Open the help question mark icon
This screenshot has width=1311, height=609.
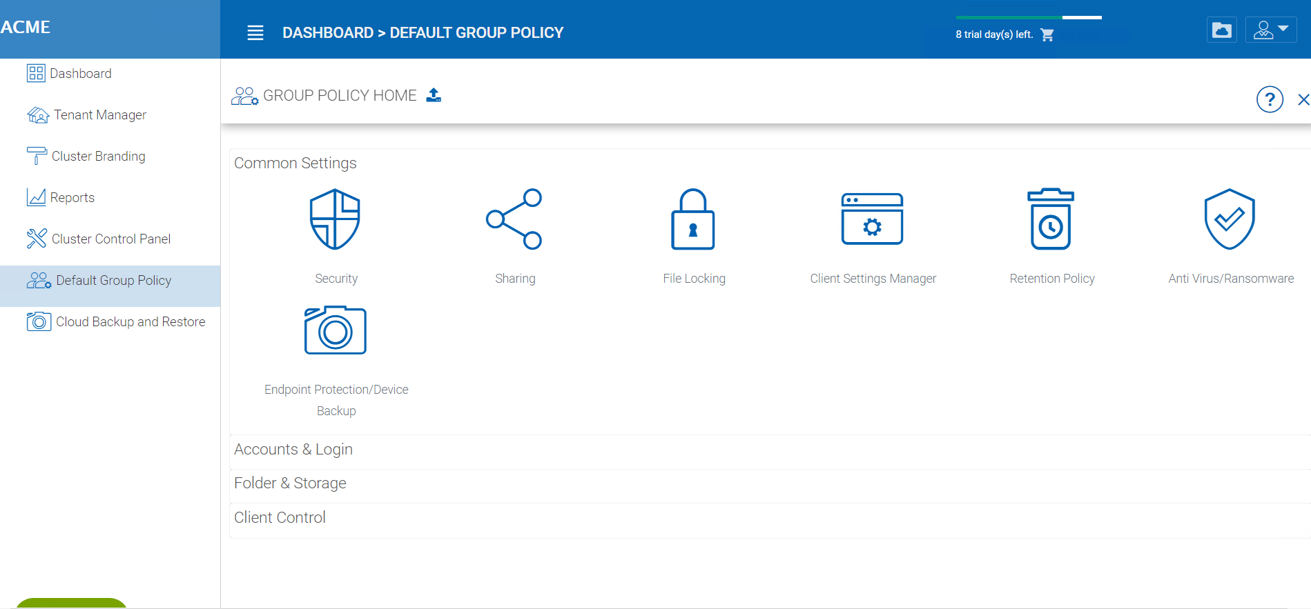(1270, 99)
